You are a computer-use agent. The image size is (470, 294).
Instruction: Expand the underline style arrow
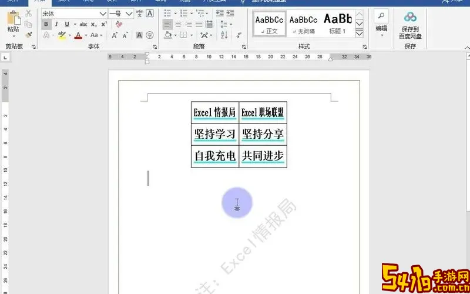[75, 25]
